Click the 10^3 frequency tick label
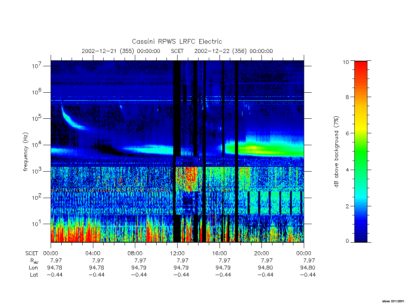 (x=37, y=171)
